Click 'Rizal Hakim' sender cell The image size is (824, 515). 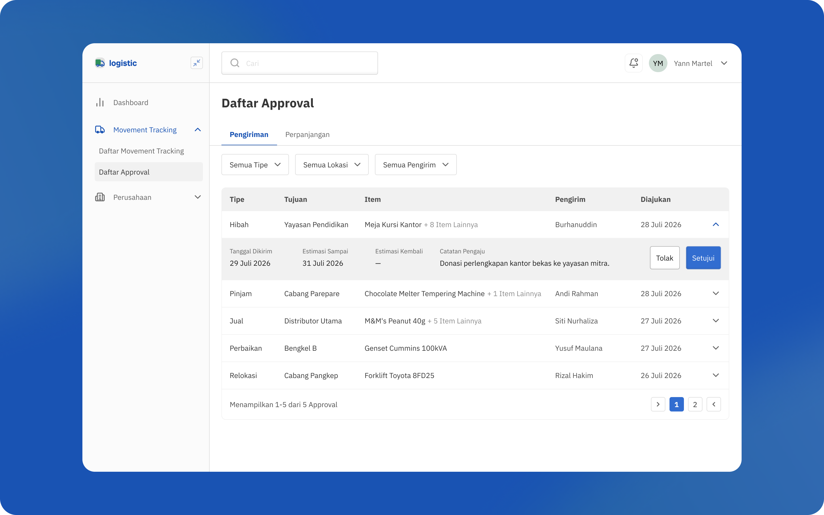pyautogui.click(x=574, y=375)
